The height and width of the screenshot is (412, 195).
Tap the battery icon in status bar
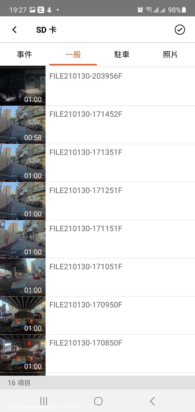tap(184, 10)
